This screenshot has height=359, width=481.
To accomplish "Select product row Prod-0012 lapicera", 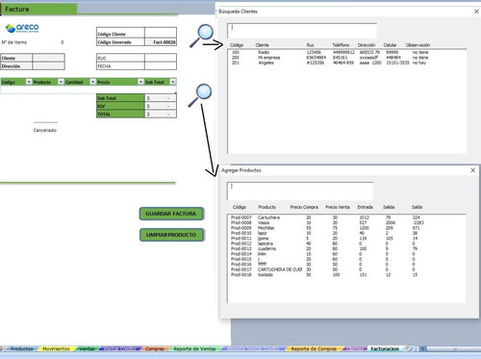I will (x=346, y=244).
